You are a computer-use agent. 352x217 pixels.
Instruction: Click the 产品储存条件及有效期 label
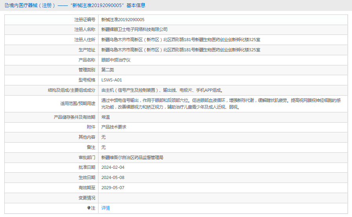click(x=75, y=117)
